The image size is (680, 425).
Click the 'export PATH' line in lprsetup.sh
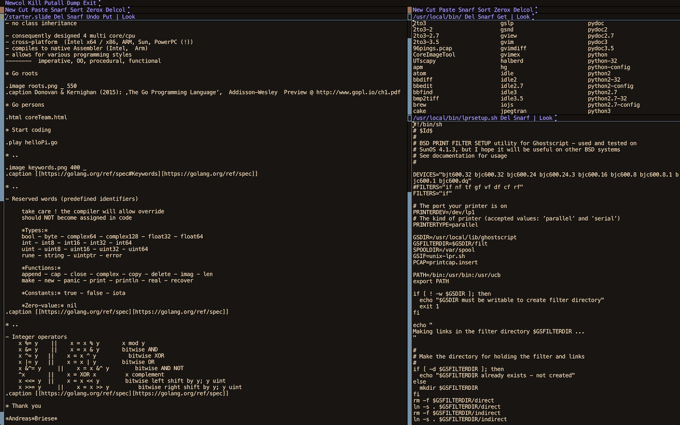click(x=431, y=281)
